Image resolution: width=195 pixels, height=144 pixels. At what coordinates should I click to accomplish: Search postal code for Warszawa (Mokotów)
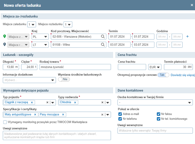pos(103,36)
